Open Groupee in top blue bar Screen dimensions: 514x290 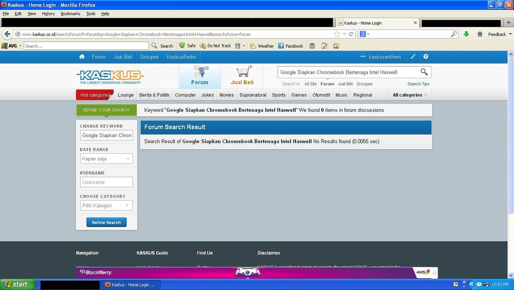pos(149,57)
